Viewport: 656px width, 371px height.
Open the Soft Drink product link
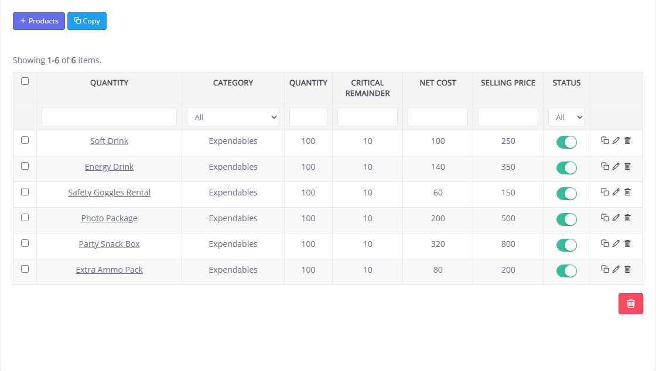pos(109,141)
